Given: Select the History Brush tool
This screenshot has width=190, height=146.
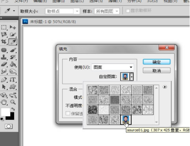Looking at the screenshot, I should tap(13, 57).
